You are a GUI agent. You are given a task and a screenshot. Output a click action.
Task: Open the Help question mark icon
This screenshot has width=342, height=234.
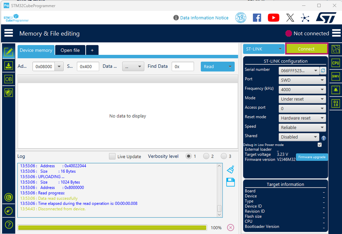pos(9,225)
